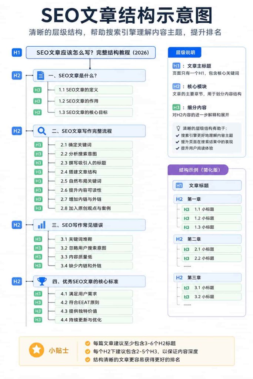Click the orange check before 每篇文章建议至少包含3-6个H2标题
Viewport: 253px width, 379px height.
(x=88, y=343)
